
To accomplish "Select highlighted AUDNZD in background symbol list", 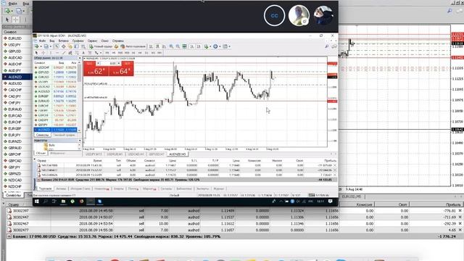I will coord(17,77).
